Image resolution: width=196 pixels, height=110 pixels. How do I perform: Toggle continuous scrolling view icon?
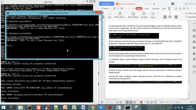[176, 17]
